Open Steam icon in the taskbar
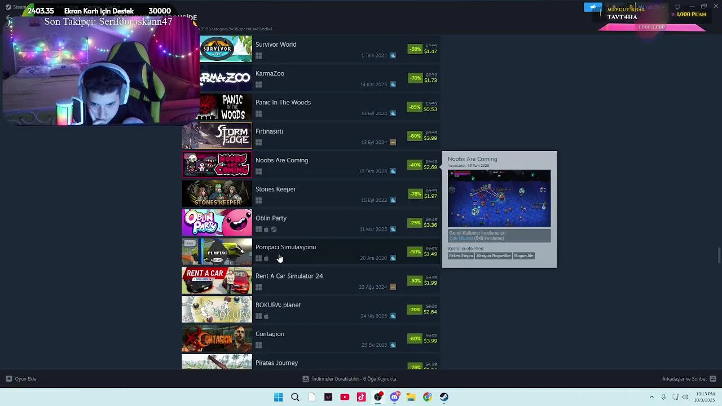This screenshot has width=722, height=406. coord(444,397)
